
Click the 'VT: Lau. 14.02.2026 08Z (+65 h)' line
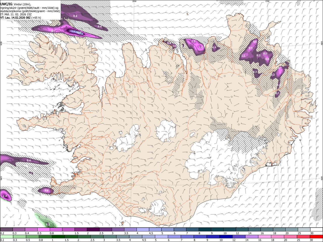point(21,18)
